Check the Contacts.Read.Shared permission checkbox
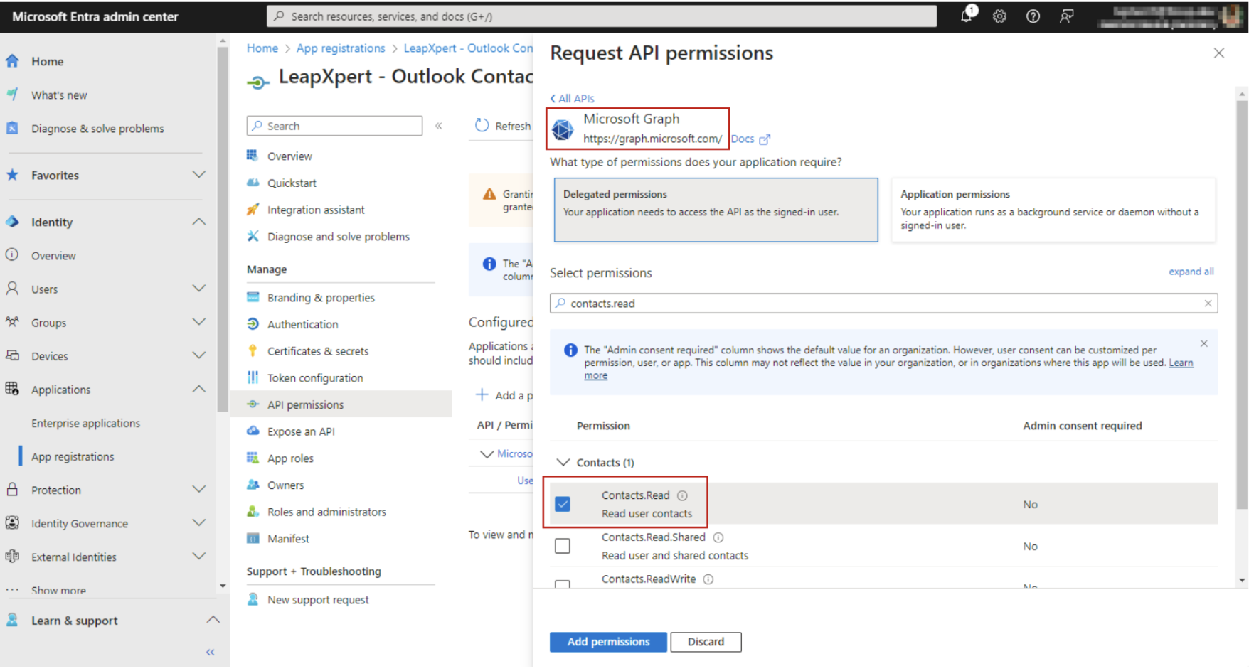The height and width of the screenshot is (671, 1249). tap(563, 546)
